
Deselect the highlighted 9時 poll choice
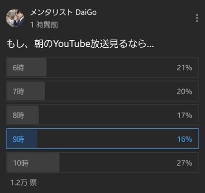pyautogui.click(x=102, y=139)
